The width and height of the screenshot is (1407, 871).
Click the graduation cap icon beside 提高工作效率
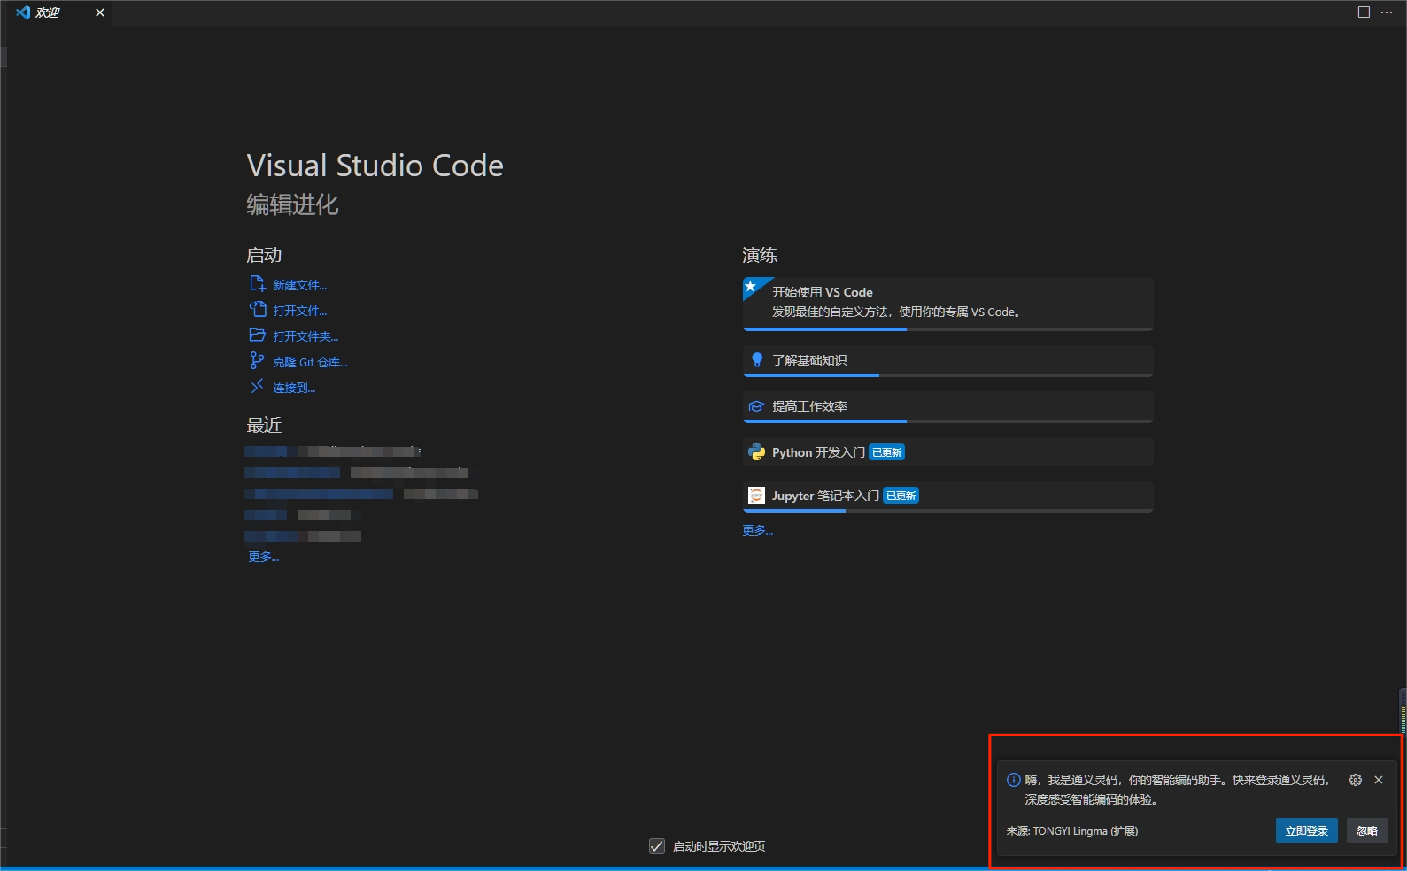(756, 406)
